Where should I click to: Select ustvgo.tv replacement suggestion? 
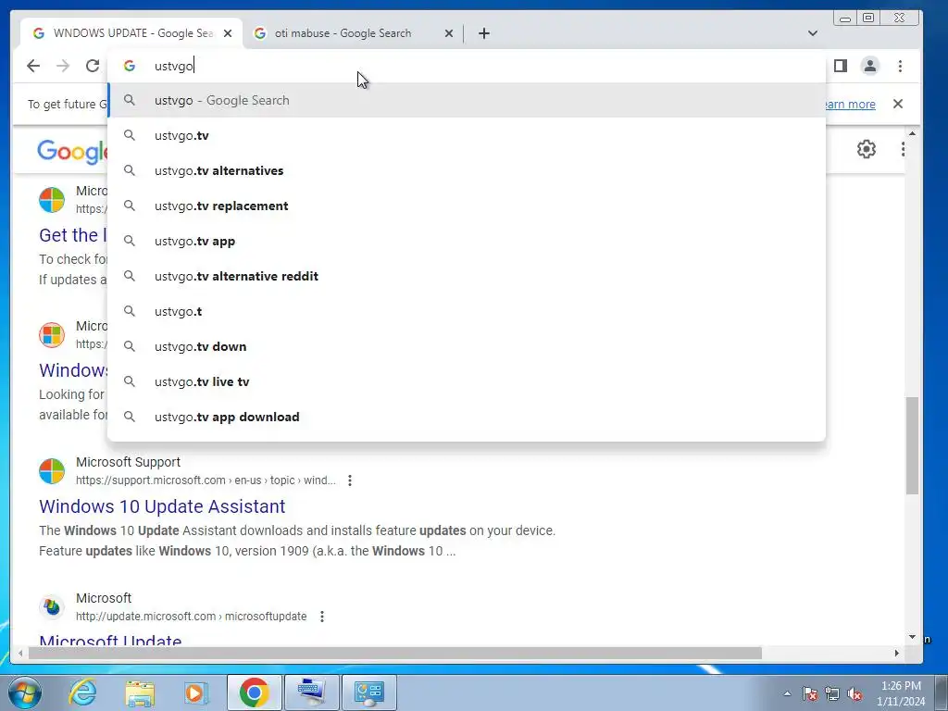(467, 206)
